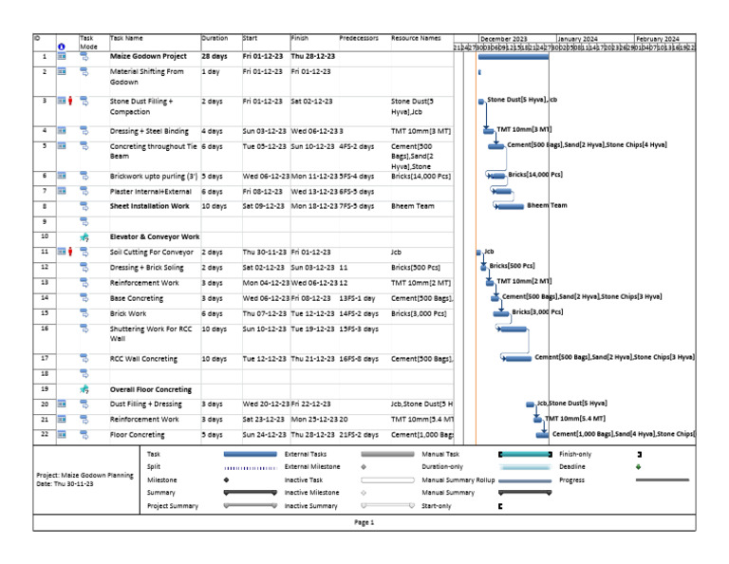This screenshot has width=729, height=564.
Task: Click indicator icon for Plaster Internal+External row
Action: 62,191
